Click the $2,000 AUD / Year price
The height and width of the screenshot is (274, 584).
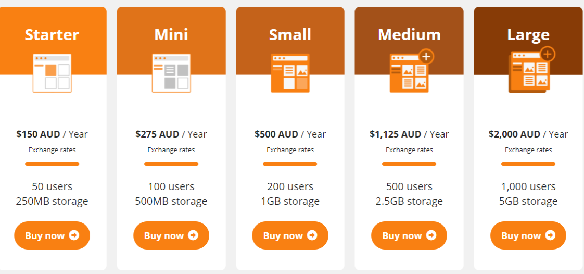click(x=528, y=134)
